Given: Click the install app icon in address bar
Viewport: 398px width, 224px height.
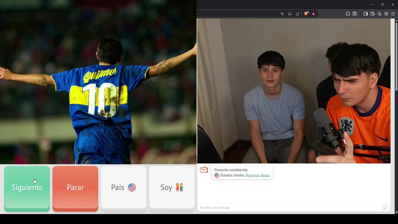Looking at the screenshot, I should [x=290, y=14].
